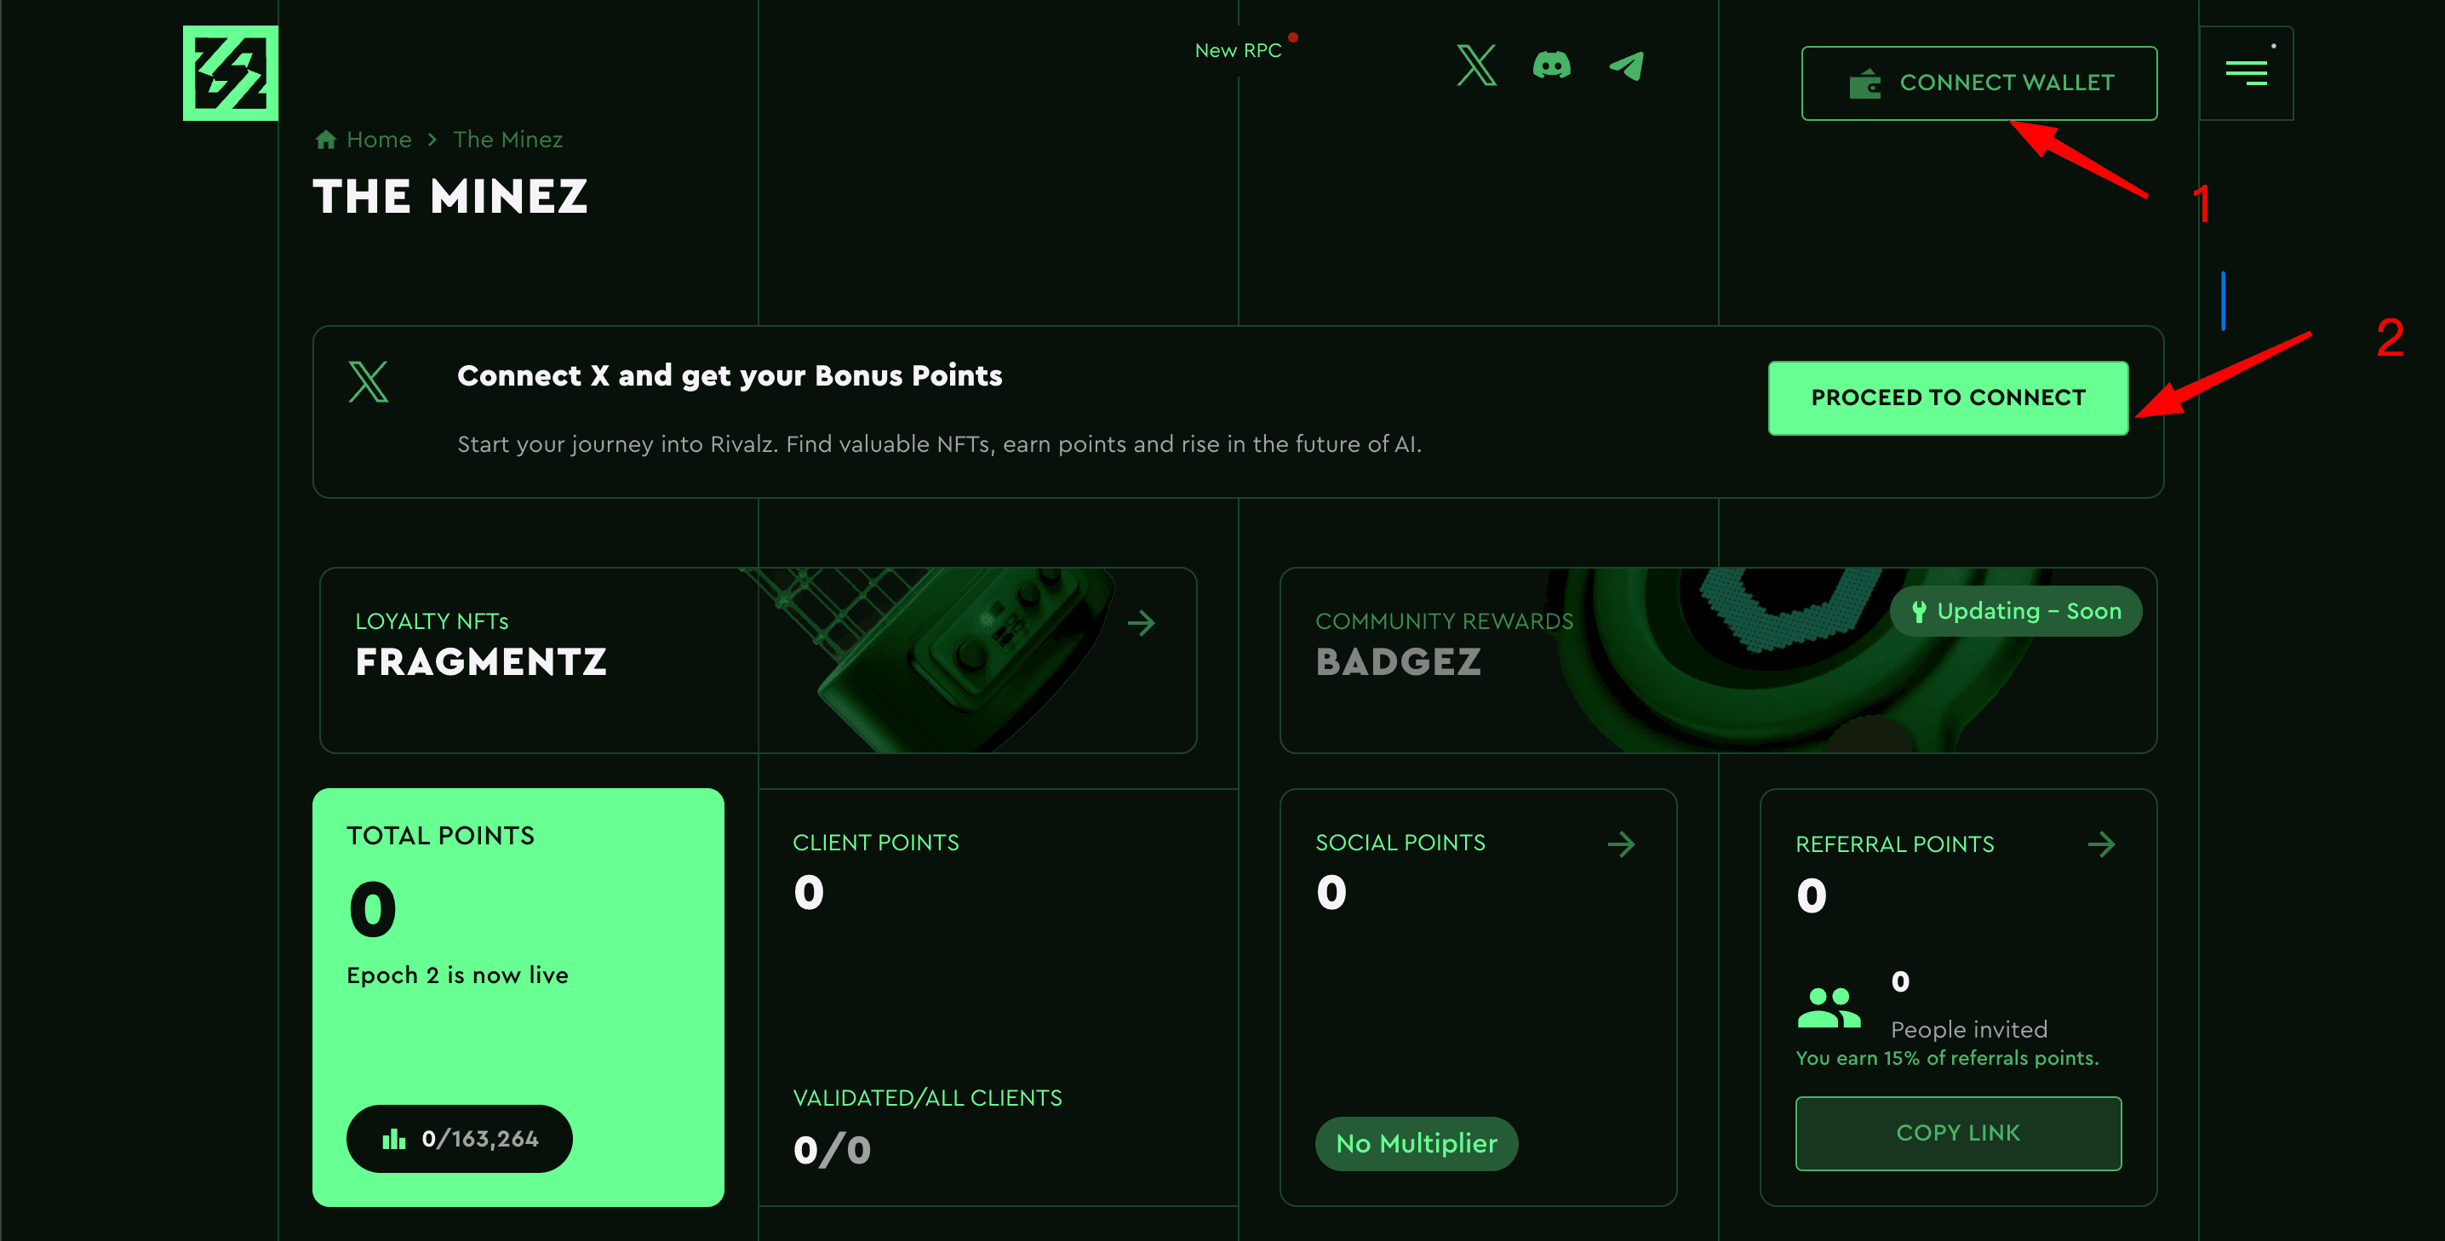Open the Discord icon link
Image resolution: width=2445 pixels, height=1241 pixels.
tap(1552, 66)
